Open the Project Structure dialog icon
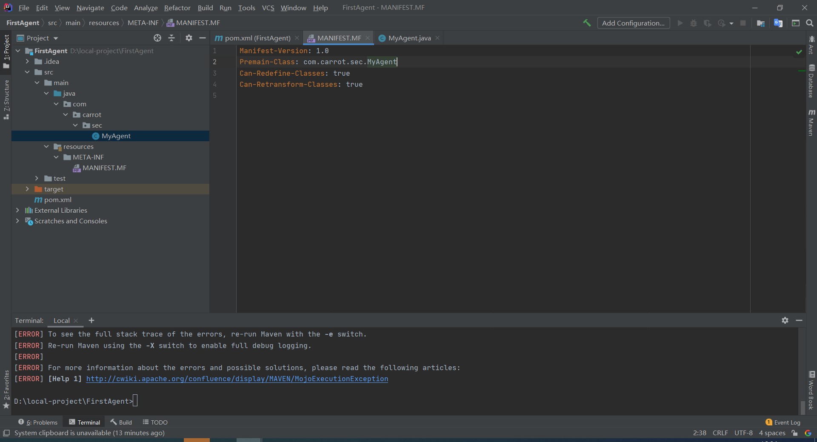This screenshot has width=817, height=442. pyautogui.click(x=761, y=23)
